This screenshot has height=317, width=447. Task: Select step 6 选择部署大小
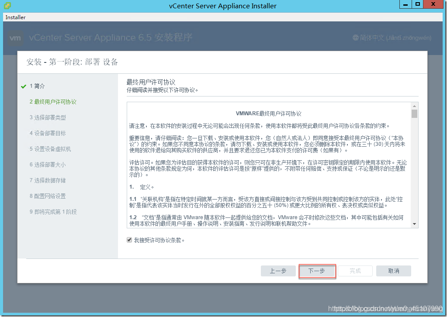tap(48, 164)
